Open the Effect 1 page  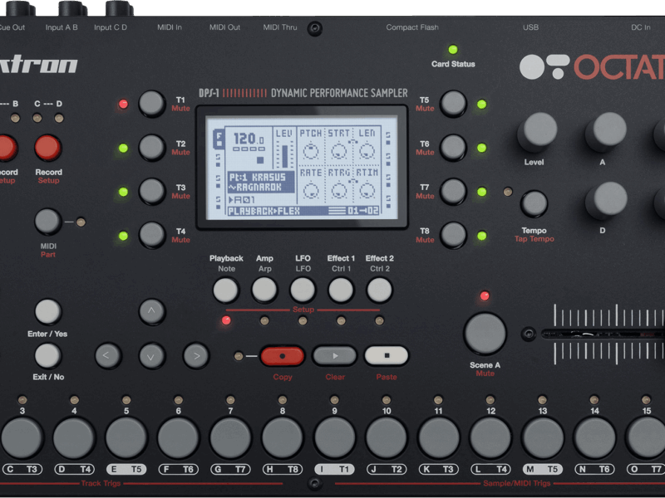341,290
